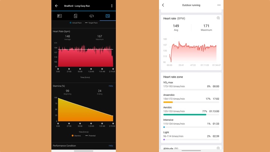Tap the Target Pace legend line
This screenshot has height=152, width=270.
click(86, 23)
